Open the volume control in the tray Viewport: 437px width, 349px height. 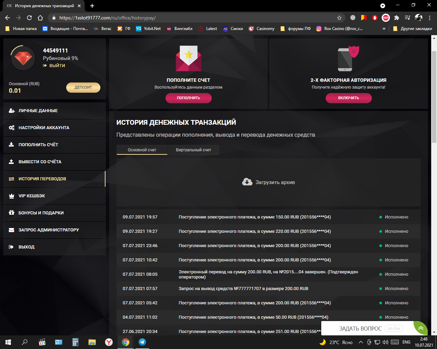coord(385,342)
